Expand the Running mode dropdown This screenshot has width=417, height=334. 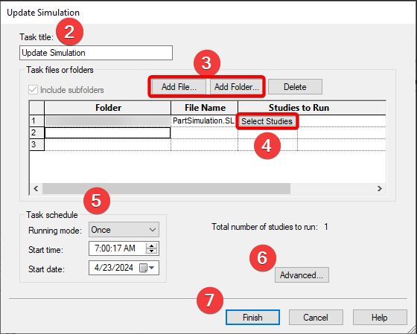pos(124,230)
